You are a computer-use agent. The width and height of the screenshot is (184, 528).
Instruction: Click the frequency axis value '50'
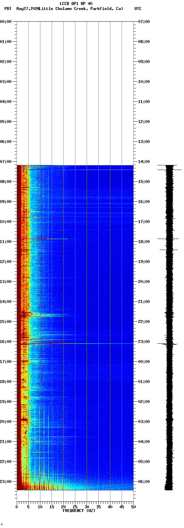pos(133,507)
